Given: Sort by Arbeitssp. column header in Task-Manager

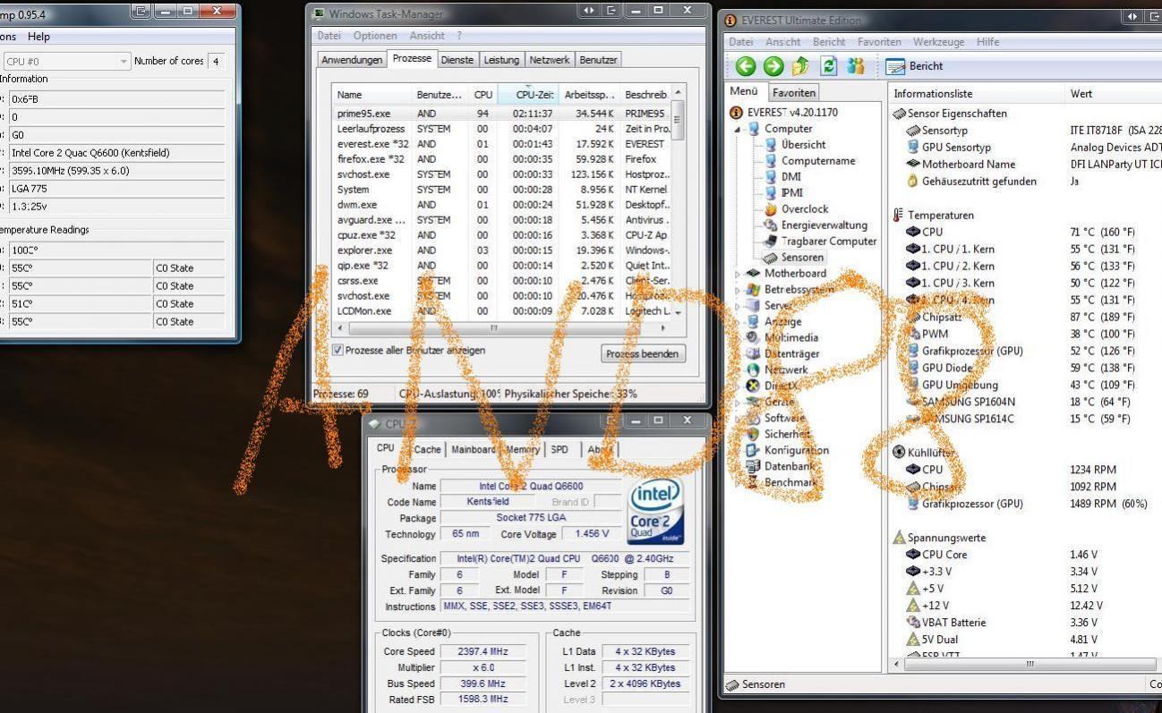Looking at the screenshot, I should [589, 94].
